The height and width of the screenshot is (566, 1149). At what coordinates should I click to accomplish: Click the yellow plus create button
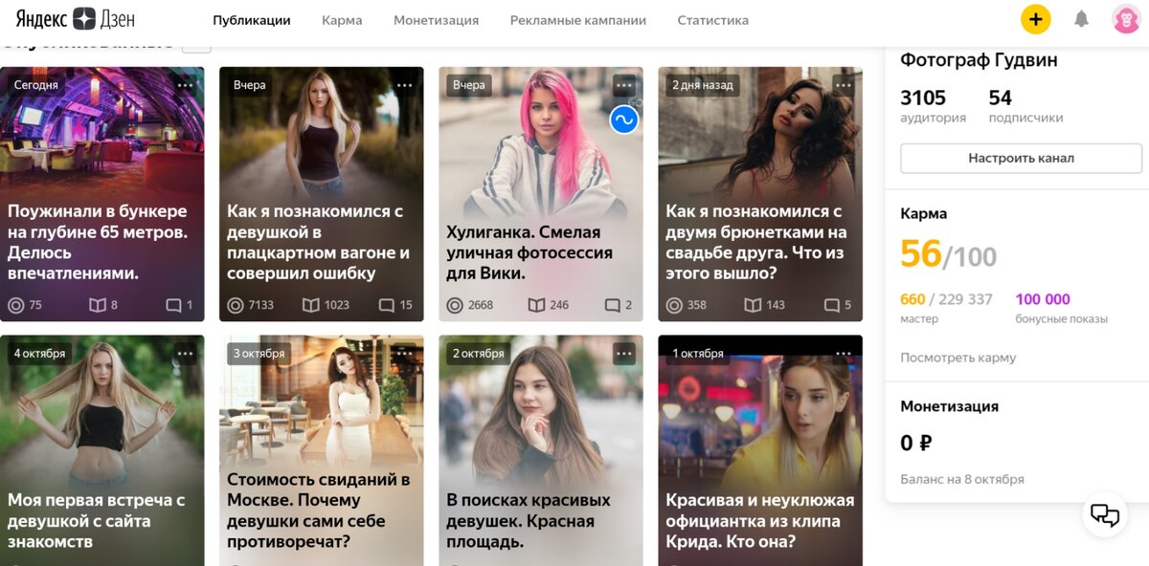click(1035, 19)
